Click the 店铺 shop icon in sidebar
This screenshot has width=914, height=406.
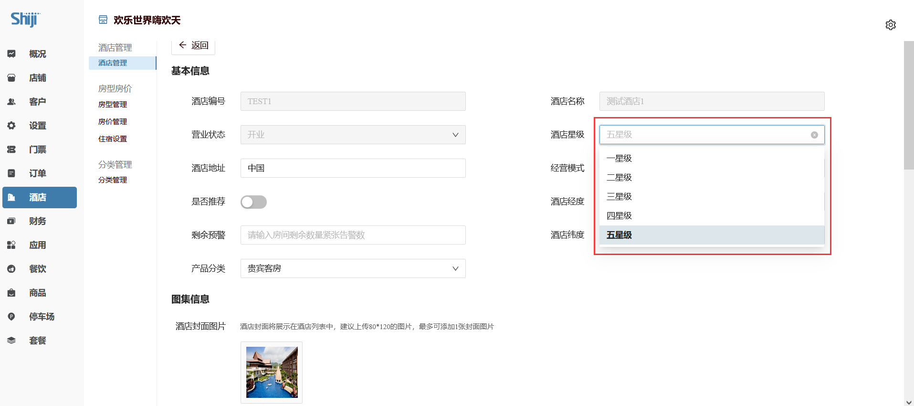coord(11,78)
